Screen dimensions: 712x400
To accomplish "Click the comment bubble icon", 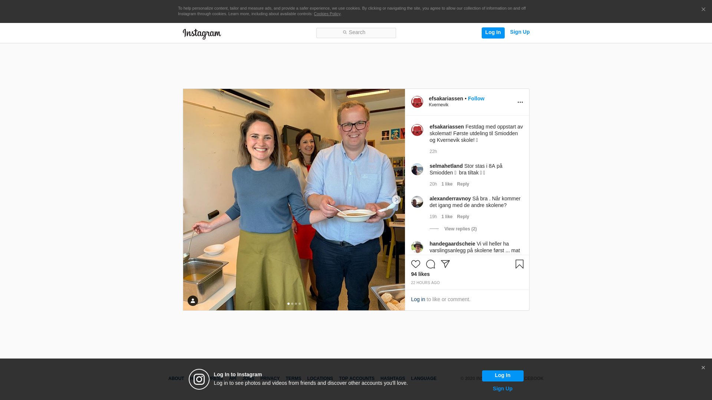I will pyautogui.click(x=431, y=264).
